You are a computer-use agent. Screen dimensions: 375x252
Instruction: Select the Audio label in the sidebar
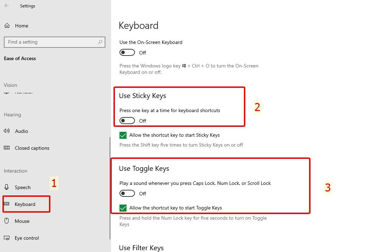[21, 131]
